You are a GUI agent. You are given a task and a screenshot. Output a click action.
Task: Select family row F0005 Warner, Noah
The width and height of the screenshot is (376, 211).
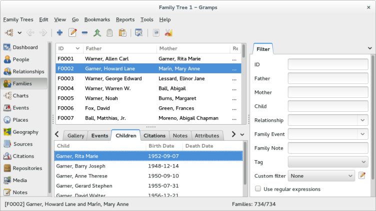[148, 98]
